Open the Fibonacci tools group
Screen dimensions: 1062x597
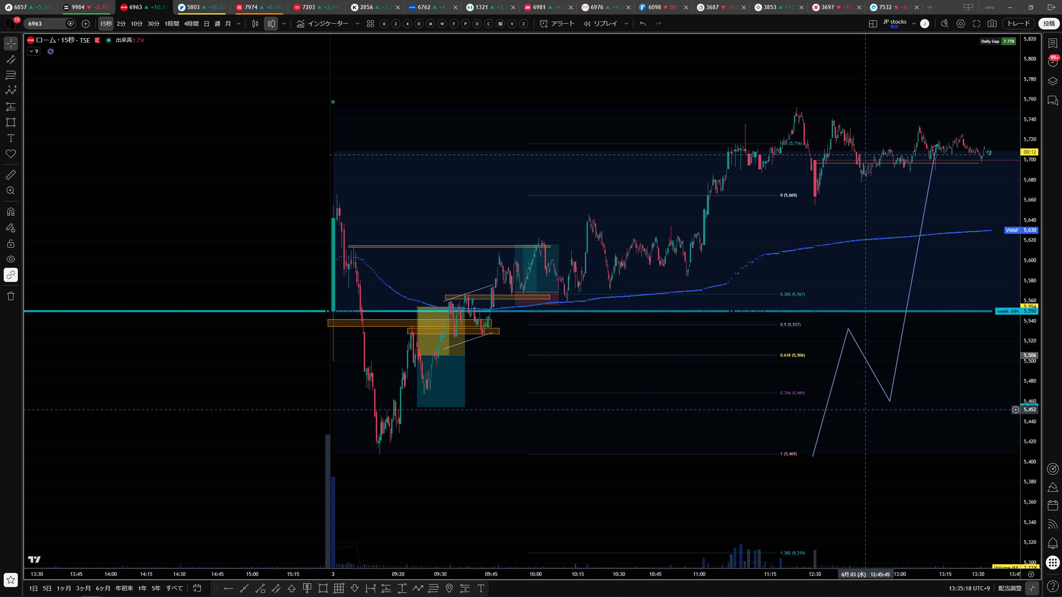[11, 75]
